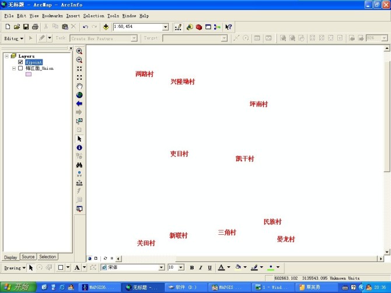Open the font size dropdown
This screenshot has height=293, width=391.
click(x=181, y=267)
